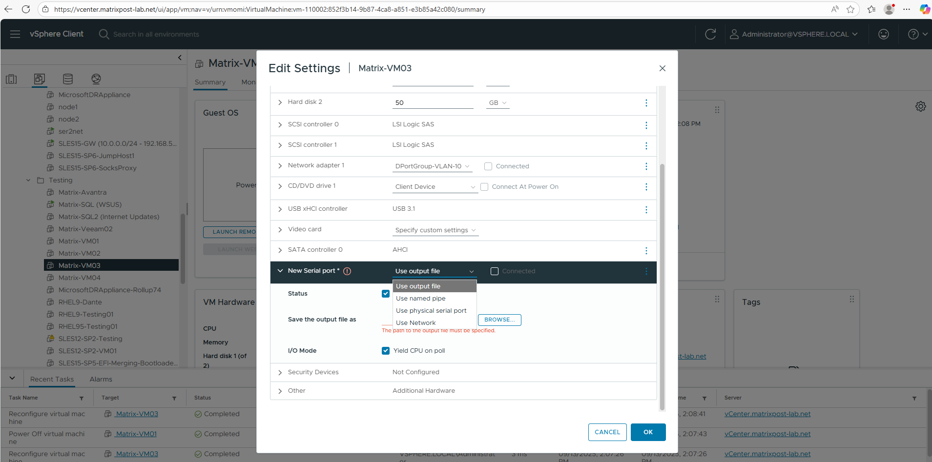Expand the SCSI controller 0 row
The image size is (932, 462).
(x=280, y=125)
